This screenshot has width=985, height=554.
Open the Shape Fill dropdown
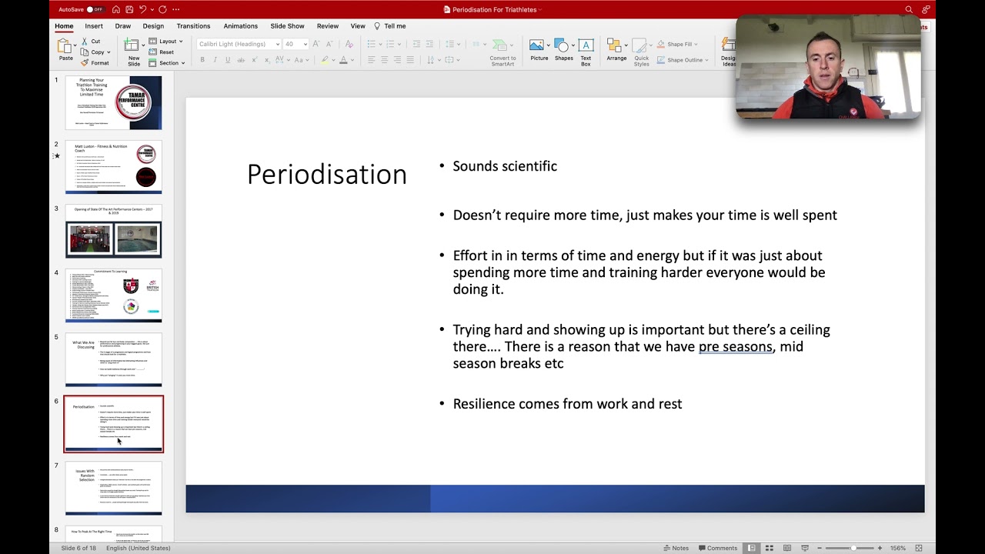(676, 45)
